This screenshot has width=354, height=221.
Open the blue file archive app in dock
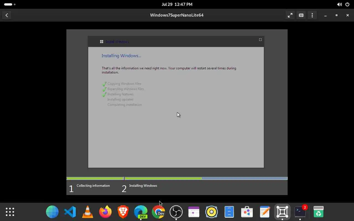[x=229, y=212]
